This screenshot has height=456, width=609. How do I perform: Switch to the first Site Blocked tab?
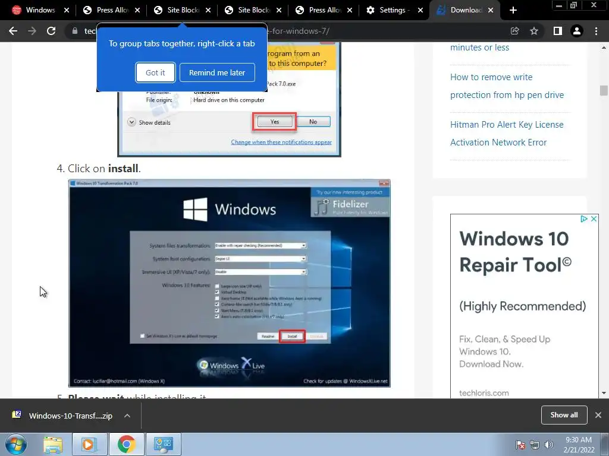[183, 10]
